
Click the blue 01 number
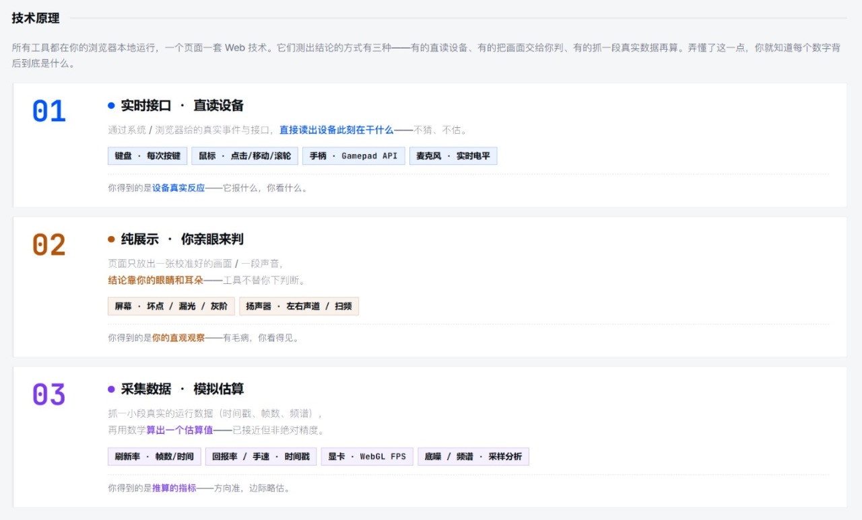(49, 111)
